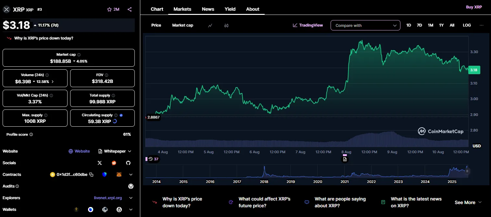491x217 pixels.
Task: Open the Yield tab
Action: point(230,9)
